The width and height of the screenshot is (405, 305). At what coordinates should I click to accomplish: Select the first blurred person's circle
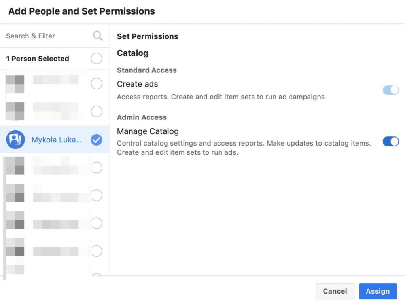[97, 83]
